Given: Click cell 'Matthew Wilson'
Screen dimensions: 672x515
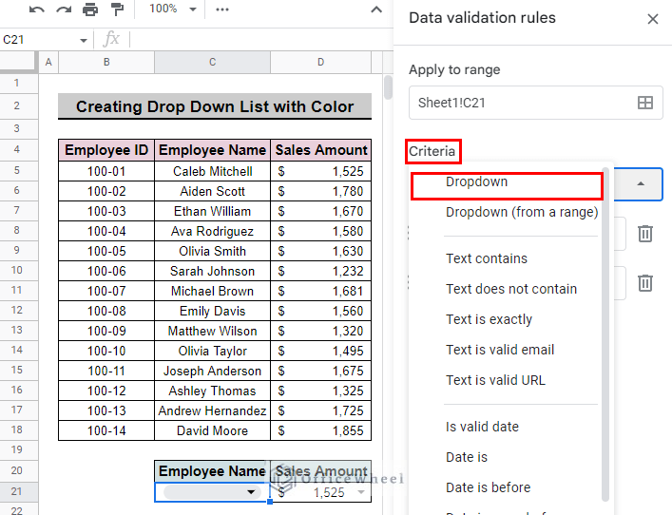Looking at the screenshot, I should point(212,331).
